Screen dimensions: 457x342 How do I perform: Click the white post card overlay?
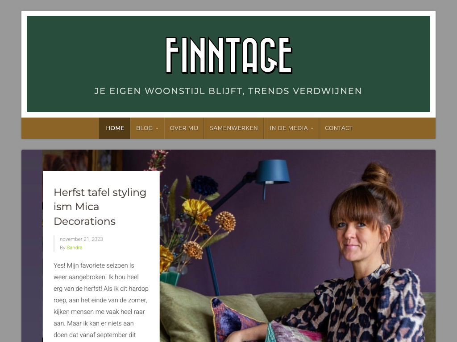click(101, 256)
